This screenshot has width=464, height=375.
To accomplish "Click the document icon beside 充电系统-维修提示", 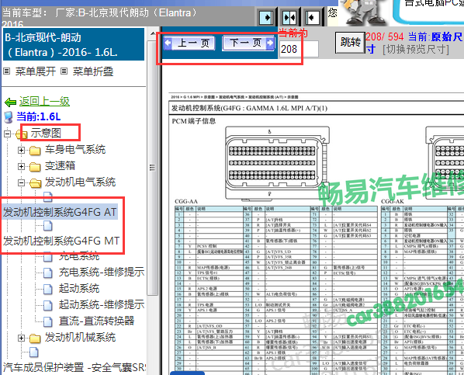I will click(48, 273).
